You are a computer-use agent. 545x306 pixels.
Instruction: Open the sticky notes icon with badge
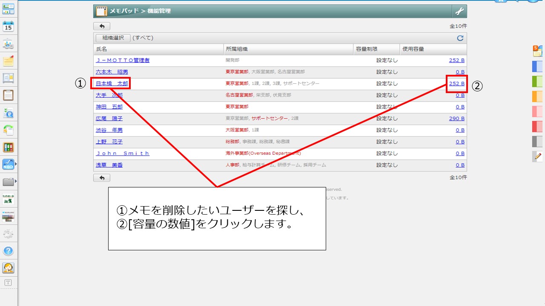[x=537, y=51]
